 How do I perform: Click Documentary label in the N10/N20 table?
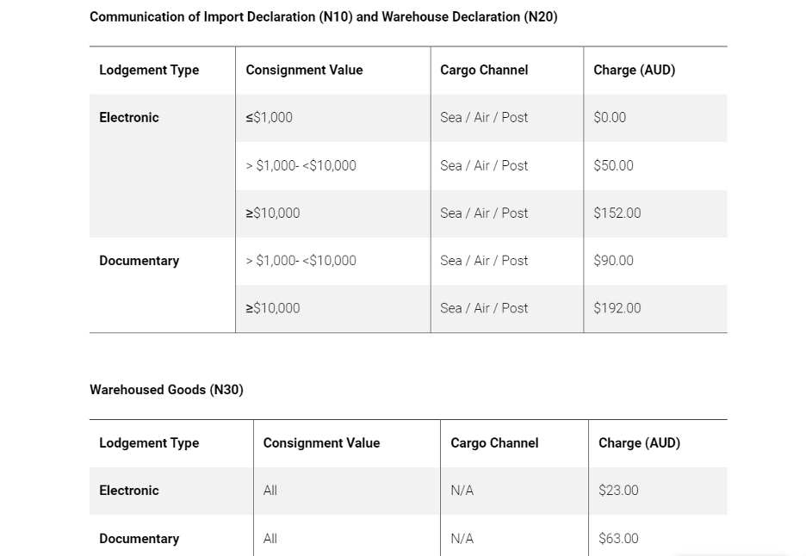pyautogui.click(x=139, y=261)
